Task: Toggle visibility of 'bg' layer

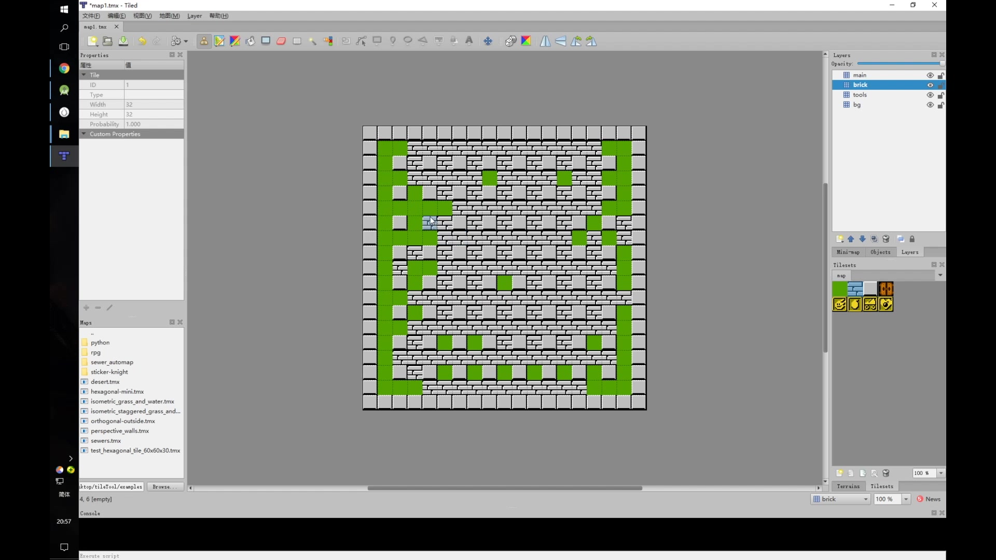Action: (929, 104)
